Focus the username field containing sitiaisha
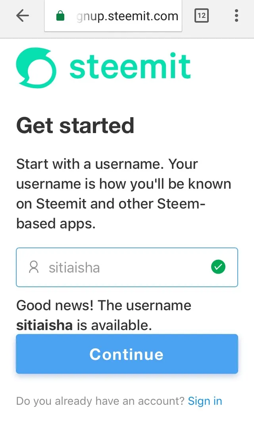This screenshot has width=254, height=427. click(127, 267)
